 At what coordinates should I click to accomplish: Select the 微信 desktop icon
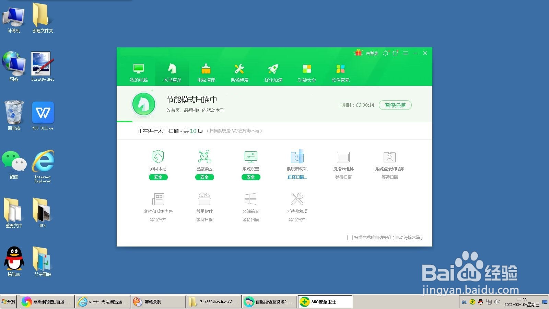coord(14,165)
